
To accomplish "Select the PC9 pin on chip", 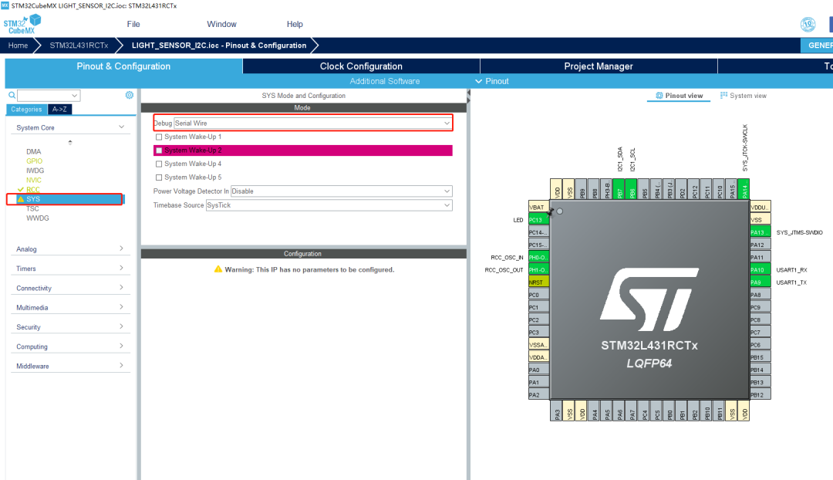I will [x=760, y=307].
